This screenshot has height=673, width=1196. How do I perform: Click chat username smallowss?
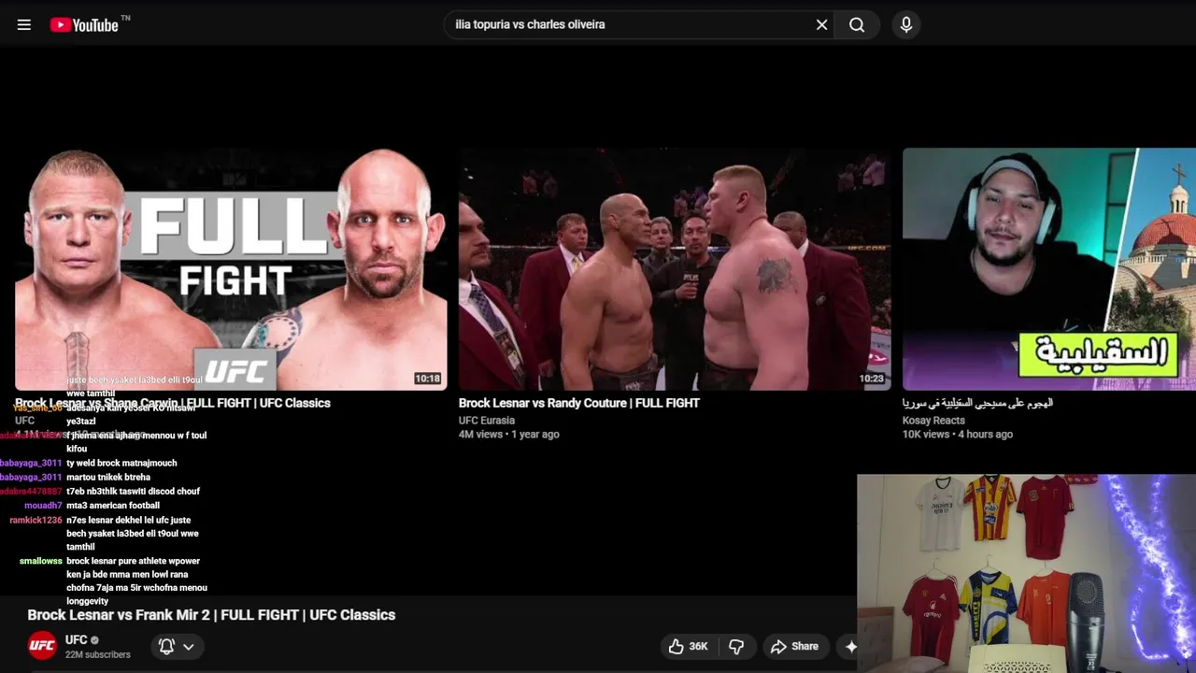pos(41,561)
